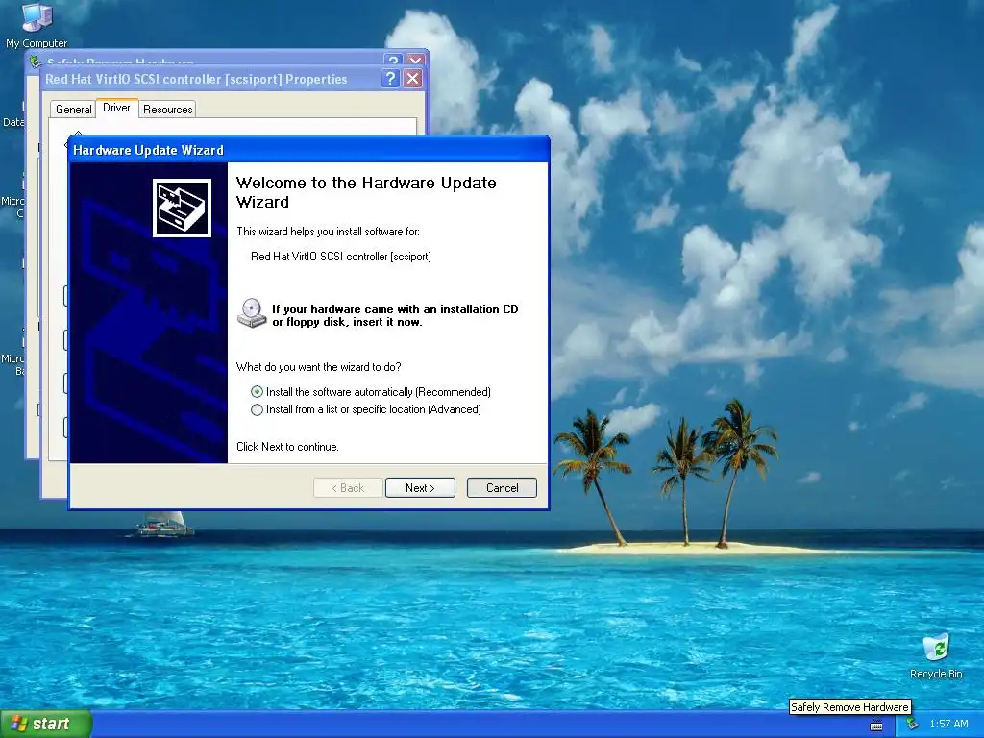This screenshot has height=738, width=984.
Task: Click the Hardware Update Wizard title bar
Action: click(x=308, y=150)
